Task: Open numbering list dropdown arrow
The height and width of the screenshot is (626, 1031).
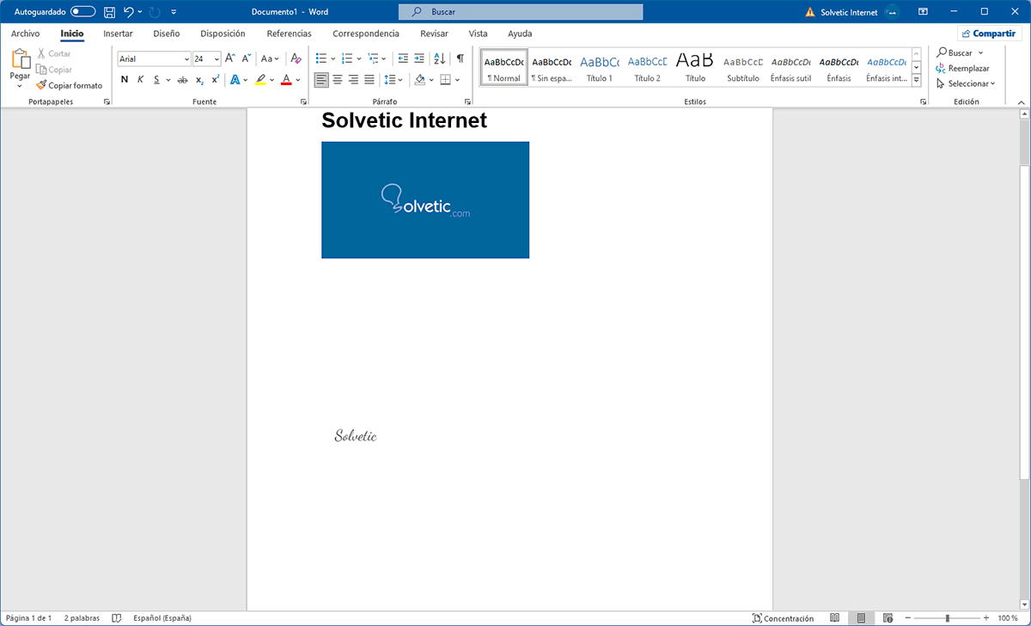Action: (x=358, y=58)
